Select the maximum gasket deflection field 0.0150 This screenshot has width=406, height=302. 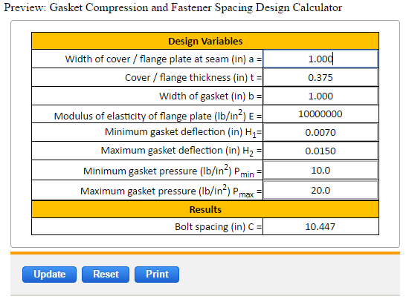click(320, 151)
